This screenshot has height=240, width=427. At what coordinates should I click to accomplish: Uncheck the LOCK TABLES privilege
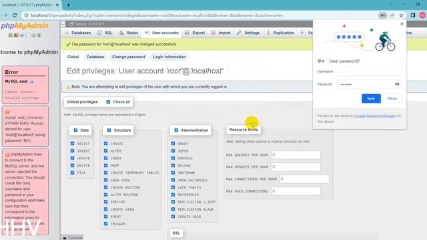click(x=173, y=187)
